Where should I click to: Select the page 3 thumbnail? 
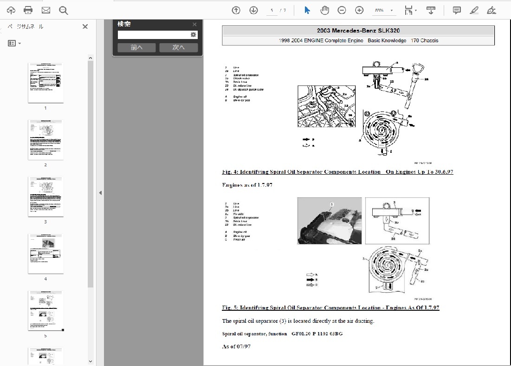45,196
